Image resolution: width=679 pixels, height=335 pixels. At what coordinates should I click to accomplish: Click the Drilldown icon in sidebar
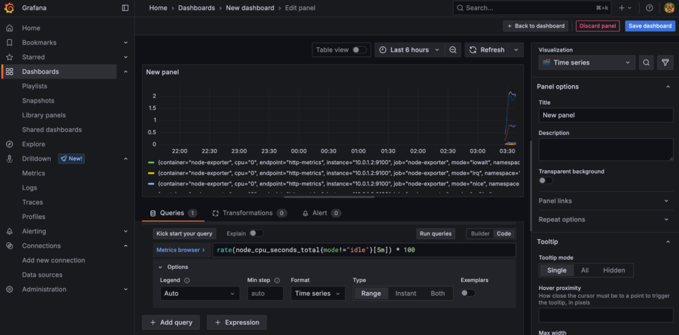click(9, 159)
